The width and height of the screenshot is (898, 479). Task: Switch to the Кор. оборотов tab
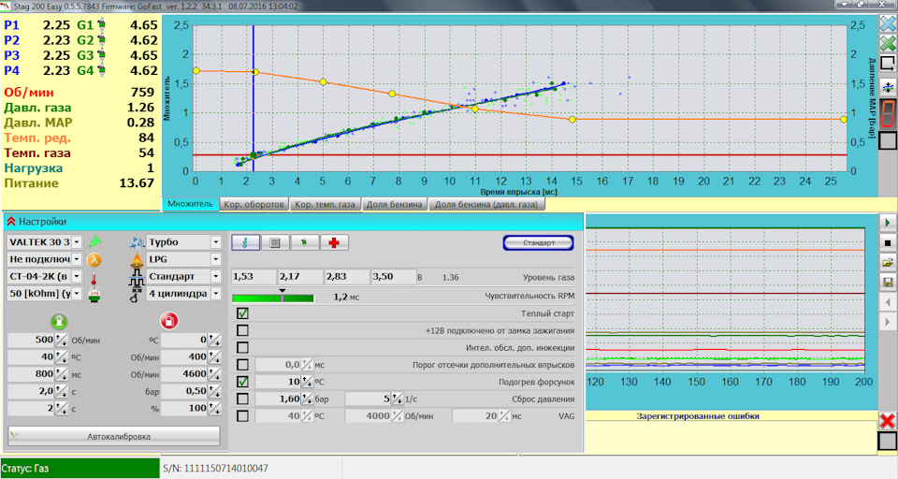253,204
